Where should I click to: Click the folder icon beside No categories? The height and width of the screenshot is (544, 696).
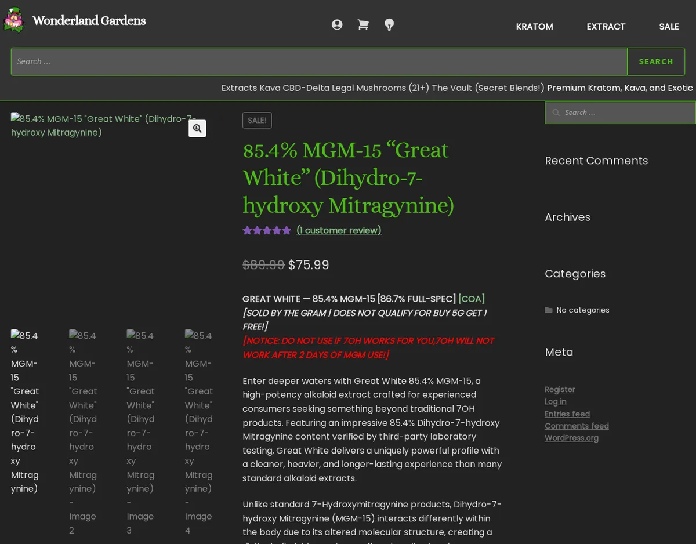[549, 310]
